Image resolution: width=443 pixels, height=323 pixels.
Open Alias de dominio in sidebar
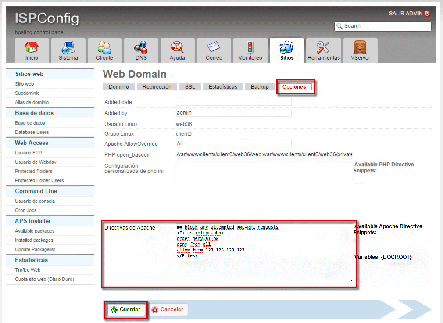click(32, 102)
